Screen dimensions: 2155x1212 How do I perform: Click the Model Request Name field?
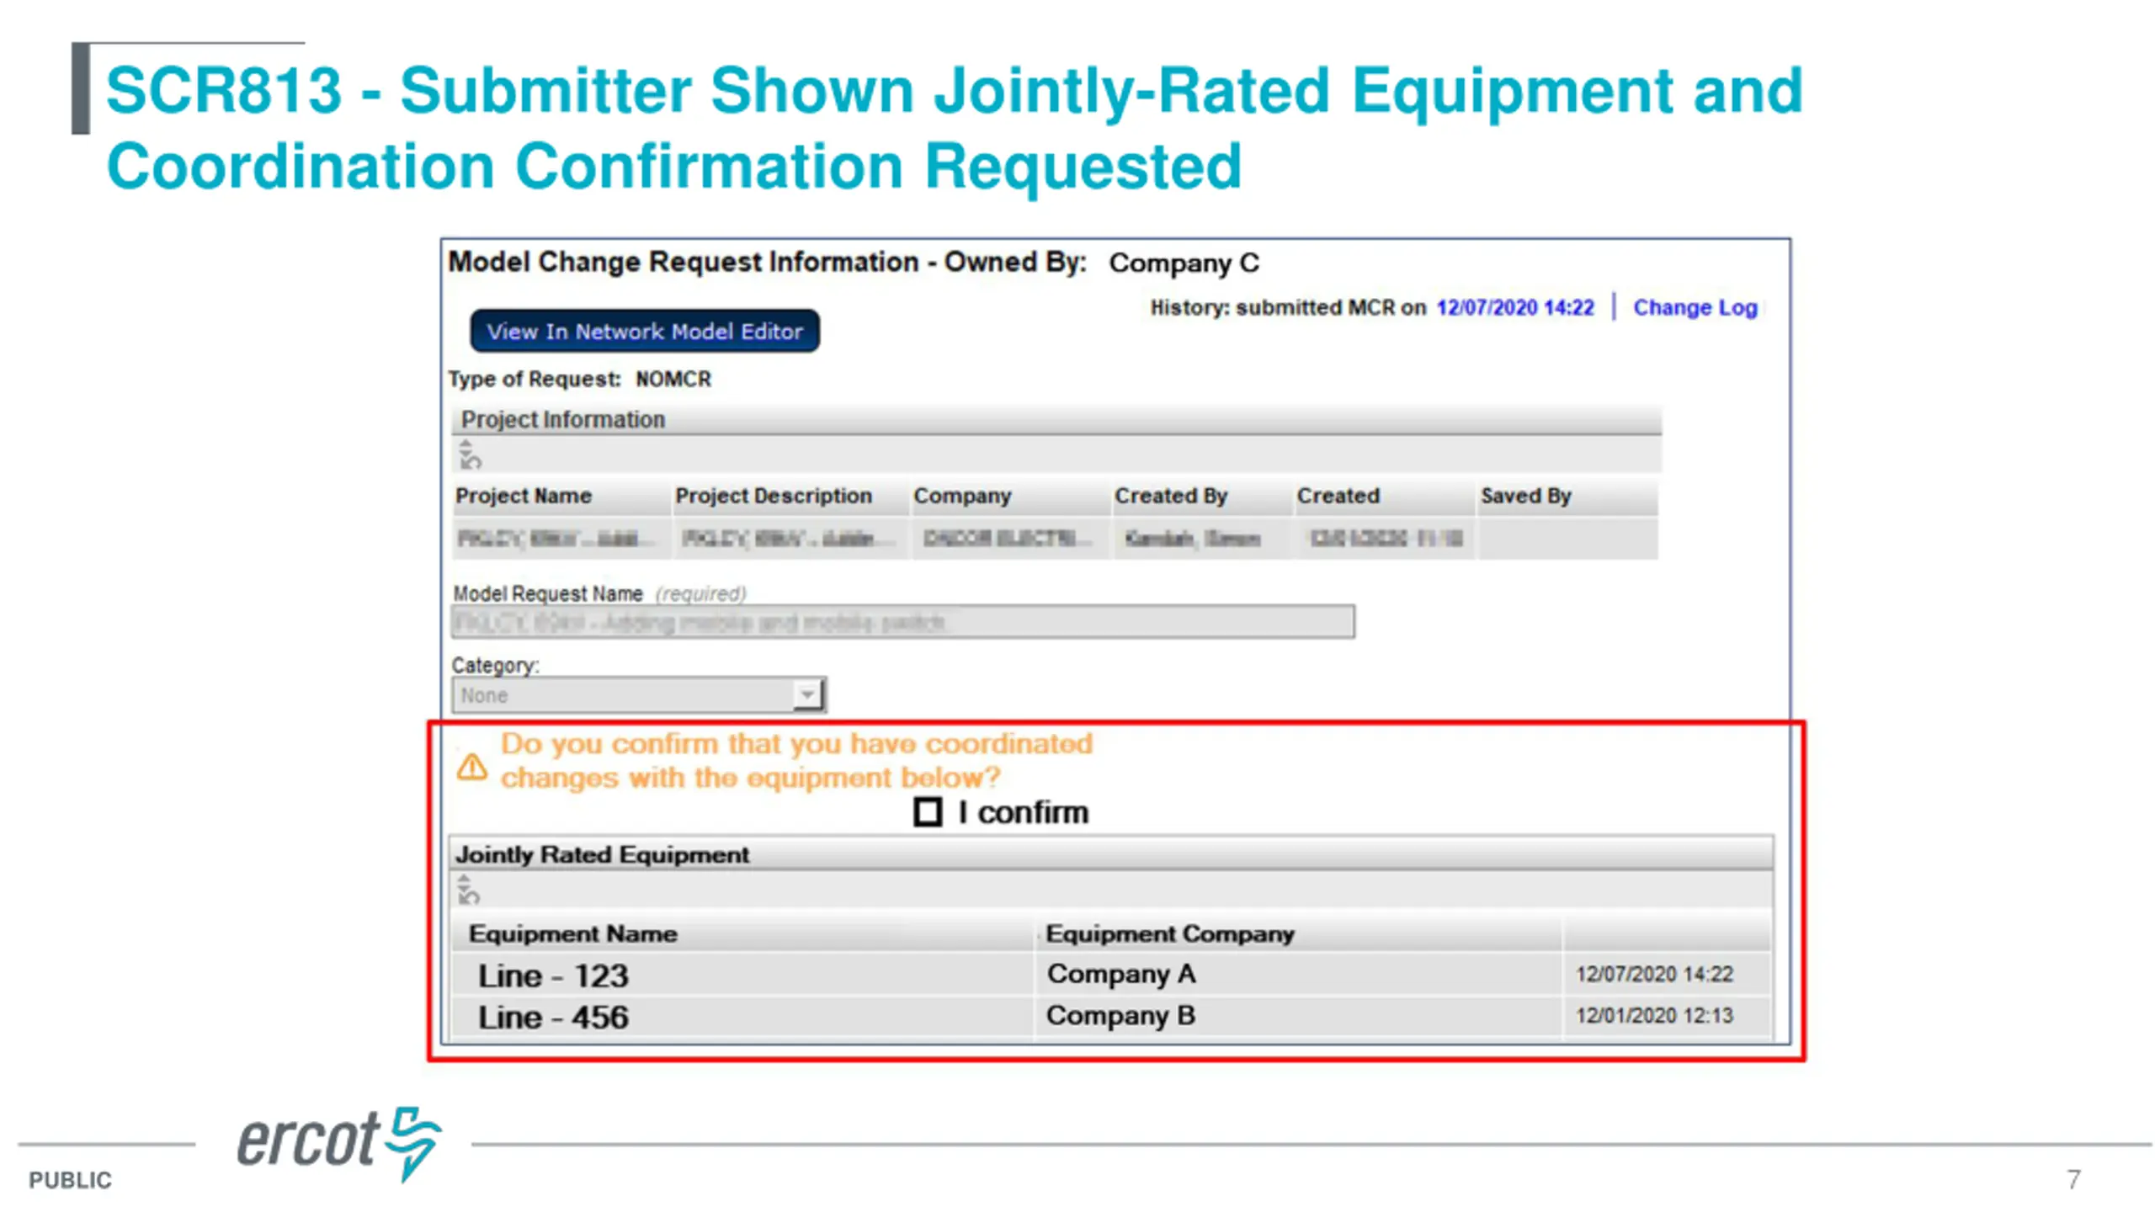coord(903,622)
